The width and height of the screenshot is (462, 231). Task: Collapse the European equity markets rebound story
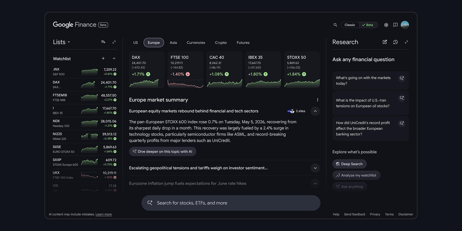pos(315,111)
